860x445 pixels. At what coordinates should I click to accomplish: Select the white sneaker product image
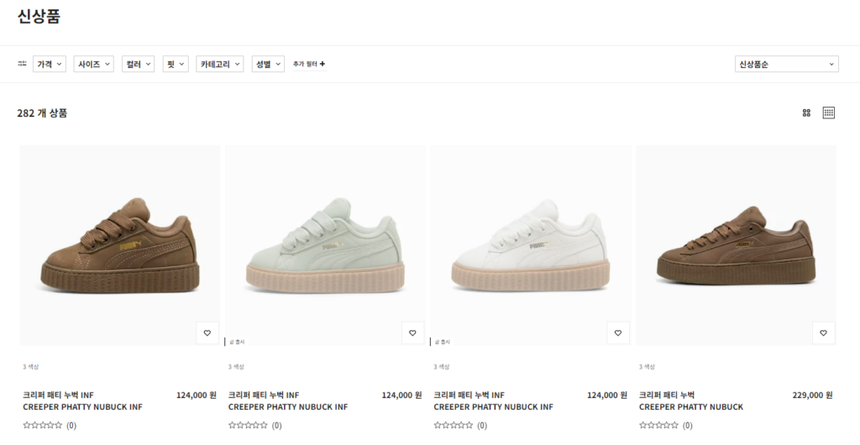pyautogui.click(x=531, y=245)
